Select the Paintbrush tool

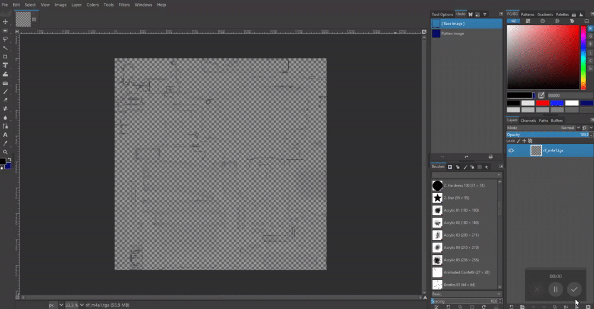pyautogui.click(x=5, y=92)
